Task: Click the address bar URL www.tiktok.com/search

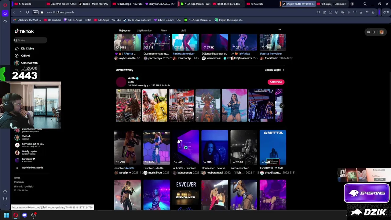Action: [x=60, y=12]
